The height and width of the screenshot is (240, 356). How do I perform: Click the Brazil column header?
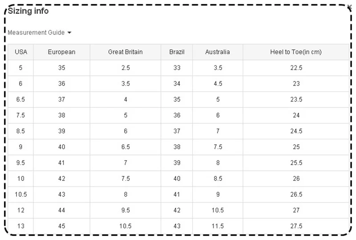(x=177, y=52)
